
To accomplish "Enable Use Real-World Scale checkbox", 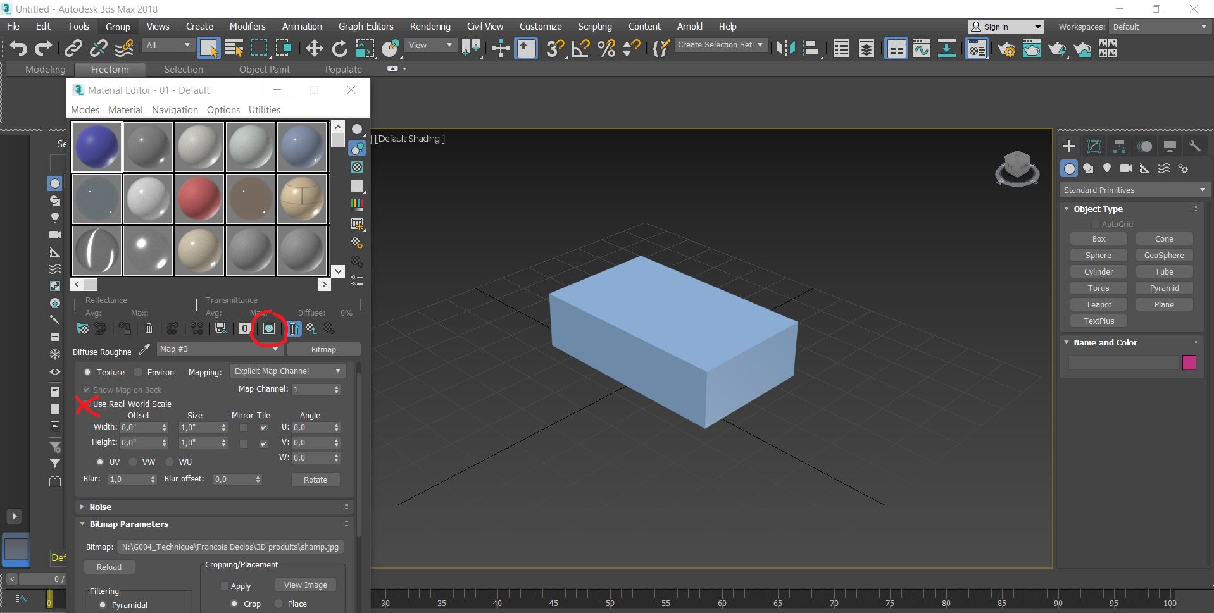I will 87,404.
